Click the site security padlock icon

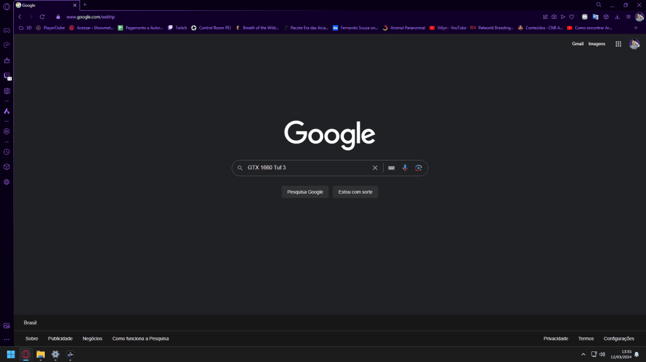click(58, 17)
